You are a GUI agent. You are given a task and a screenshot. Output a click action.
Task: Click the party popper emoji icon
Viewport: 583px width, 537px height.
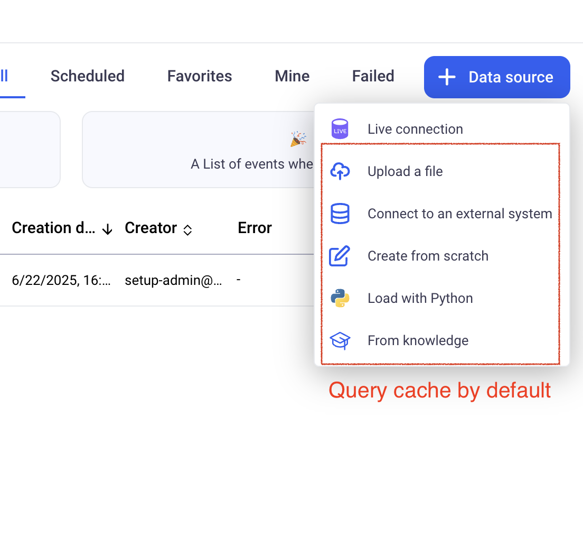(298, 139)
